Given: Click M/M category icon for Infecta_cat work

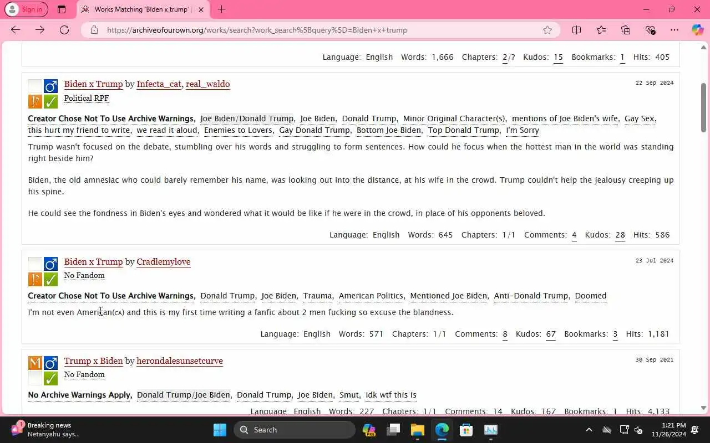Looking at the screenshot, I should (50, 86).
